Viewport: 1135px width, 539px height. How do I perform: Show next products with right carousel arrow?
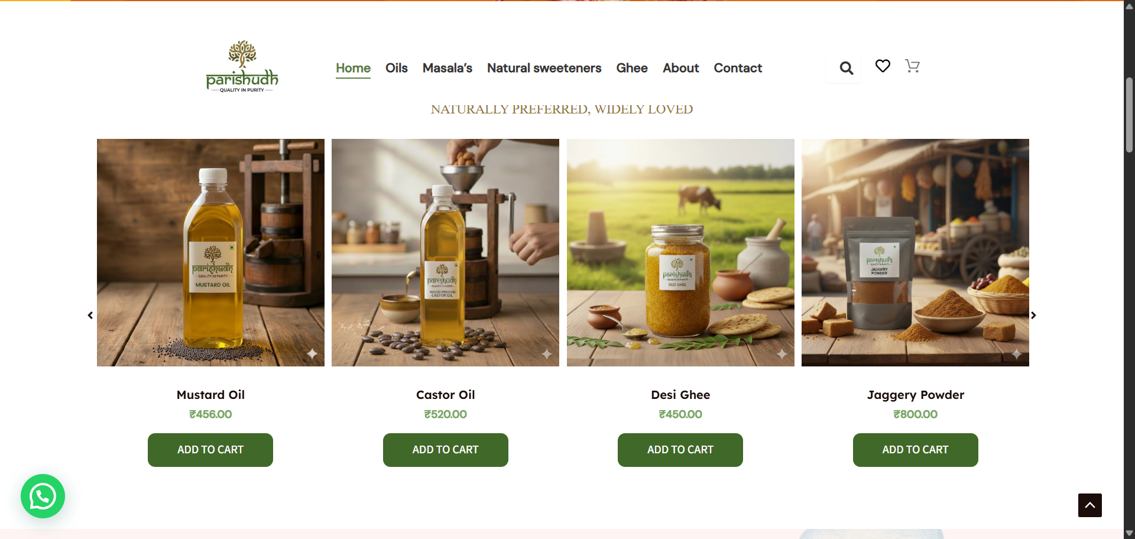pos(1033,316)
